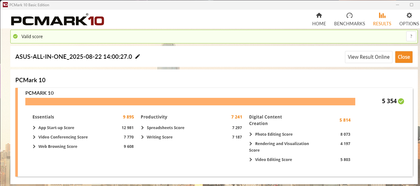Expand Writing Score details
420x186 pixels.
143,137
